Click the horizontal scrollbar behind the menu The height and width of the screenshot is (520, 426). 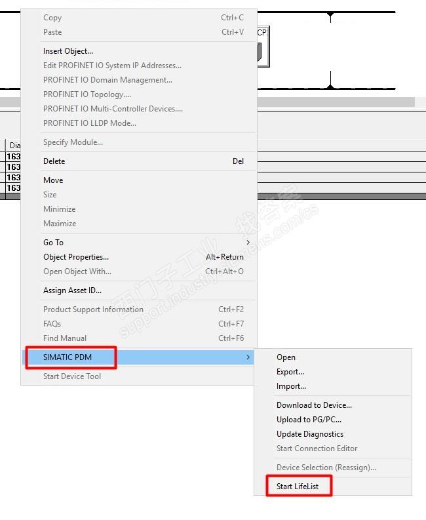click(x=336, y=102)
